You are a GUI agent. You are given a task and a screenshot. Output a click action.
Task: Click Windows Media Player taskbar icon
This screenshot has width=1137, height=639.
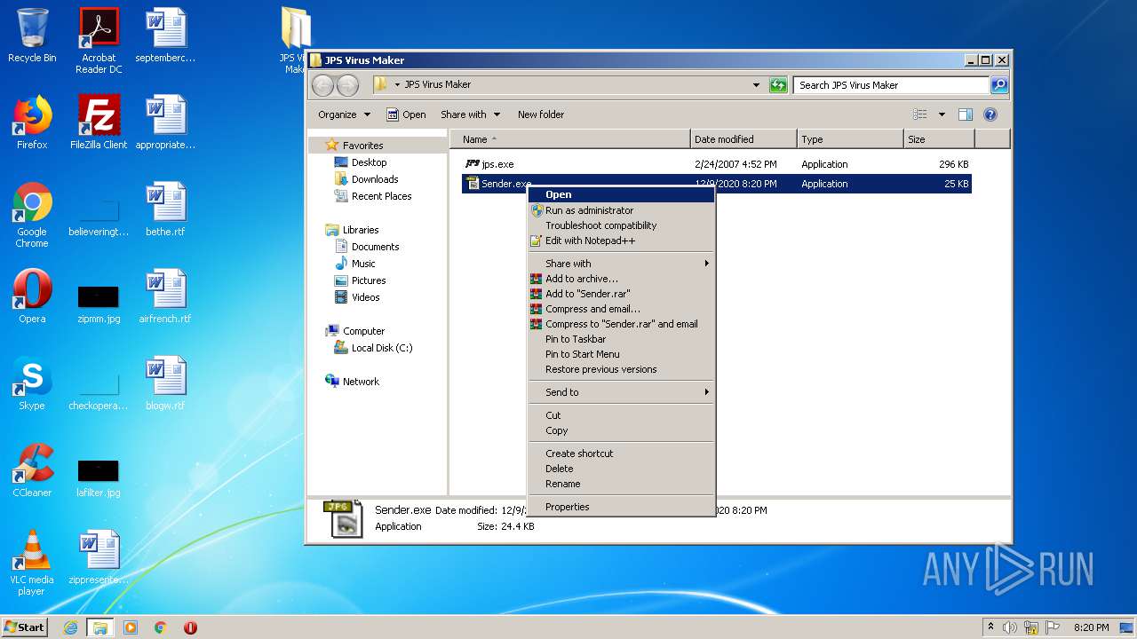[x=131, y=627]
